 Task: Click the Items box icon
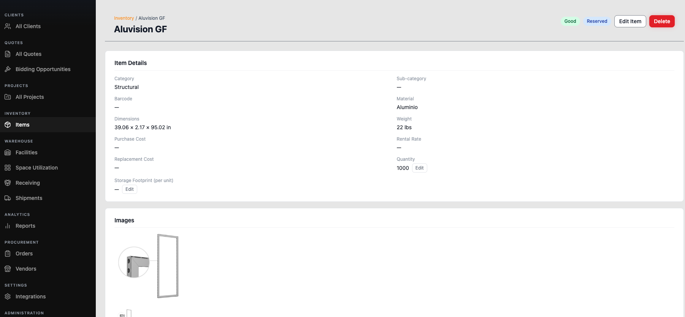coord(8,125)
